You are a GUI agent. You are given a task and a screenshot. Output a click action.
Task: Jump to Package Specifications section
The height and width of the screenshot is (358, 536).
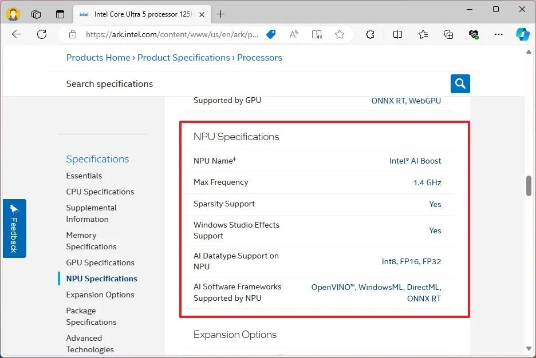(91, 316)
